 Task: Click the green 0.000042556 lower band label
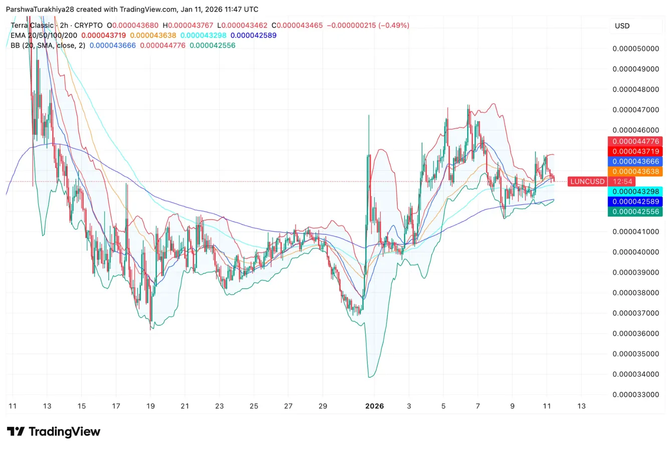(x=635, y=211)
